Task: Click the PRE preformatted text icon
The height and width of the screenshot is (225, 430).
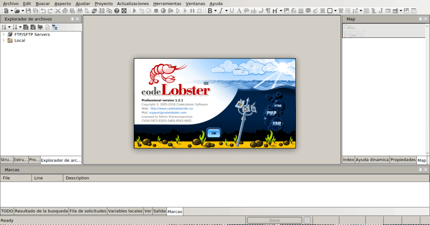Action: tap(348, 11)
